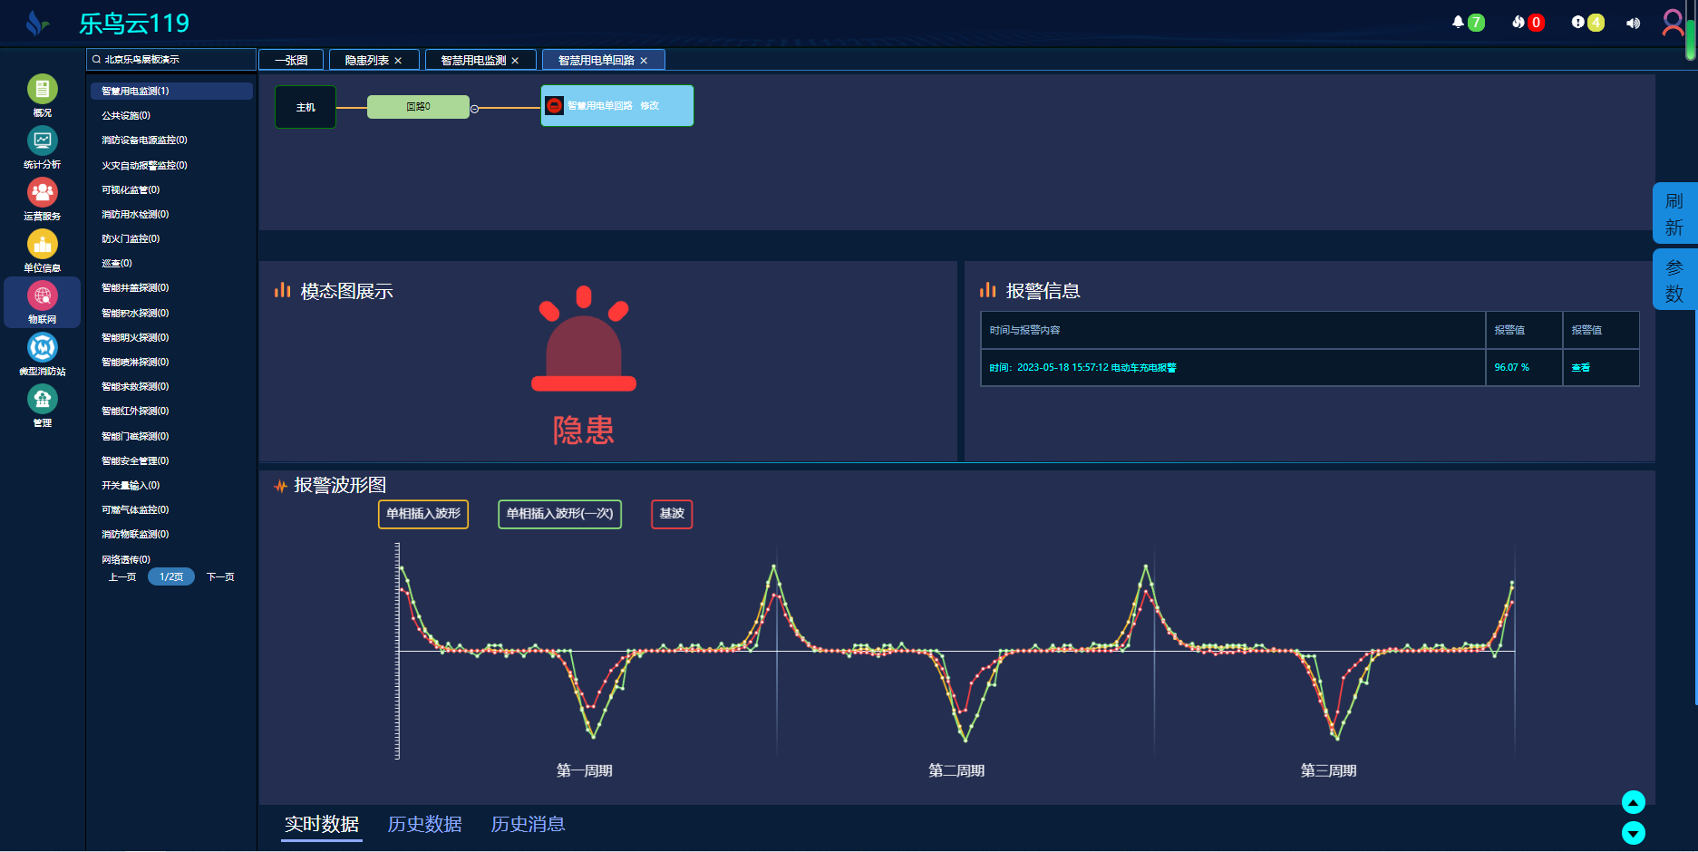Open the 统计分析 statistics icon
Image resolution: width=1698 pixels, height=852 pixels.
42,141
